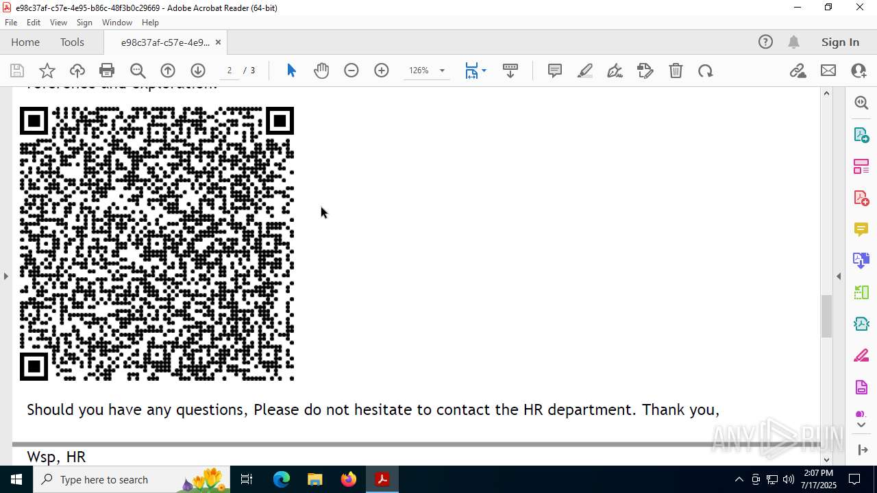Open Firefox from the taskbar
This screenshot has height=493, width=877.
pyautogui.click(x=349, y=479)
